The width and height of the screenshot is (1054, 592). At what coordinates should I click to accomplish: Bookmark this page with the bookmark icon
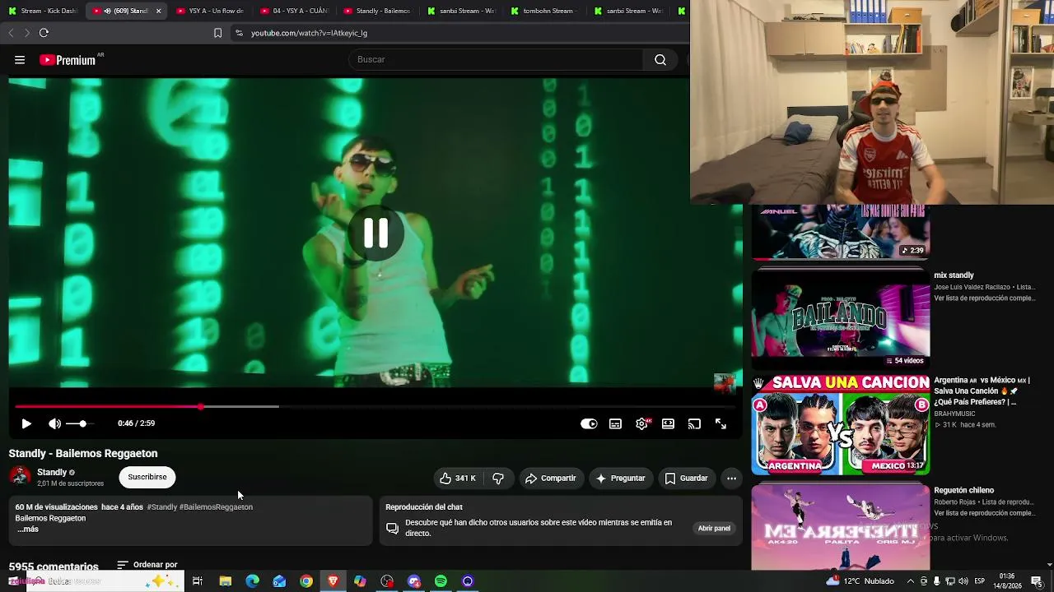(217, 33)
